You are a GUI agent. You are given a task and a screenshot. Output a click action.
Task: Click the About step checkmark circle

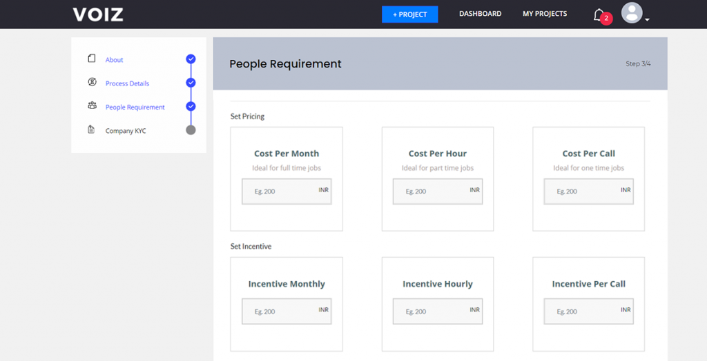[x=191, y=59]
